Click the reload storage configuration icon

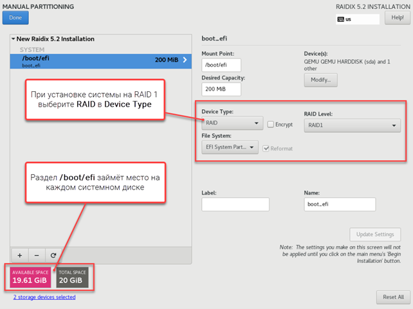53,255
